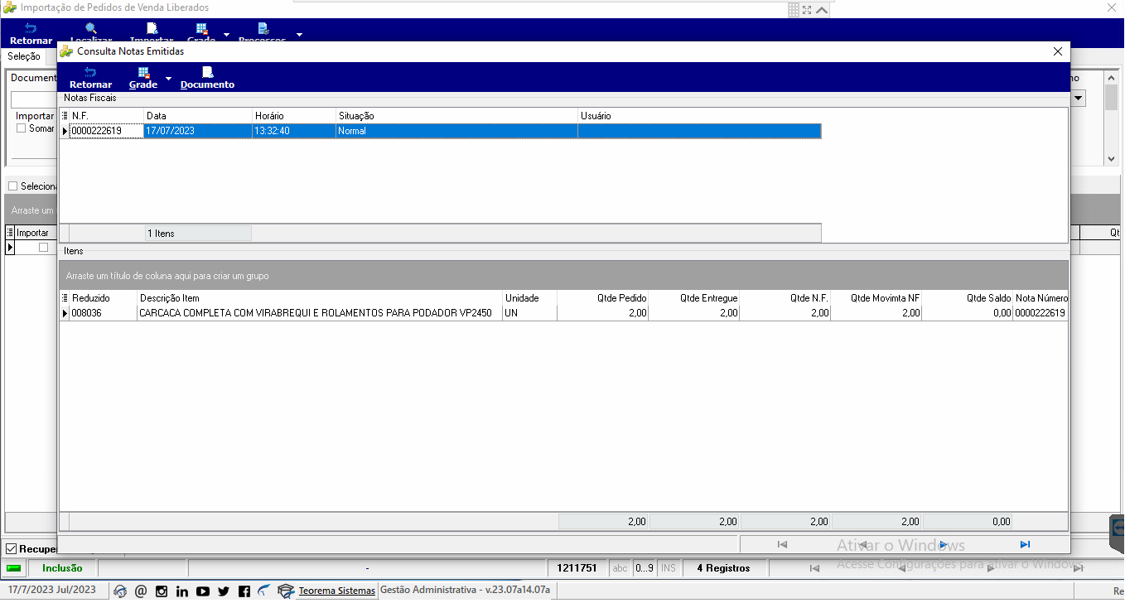This screenshot has height=603, width=1125.
Task: Click the blue swoosh icon in status bar
Action: click(264, 591)
